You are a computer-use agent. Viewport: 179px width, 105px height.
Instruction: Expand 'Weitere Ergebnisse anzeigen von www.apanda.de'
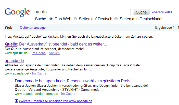tap(55, 101)
